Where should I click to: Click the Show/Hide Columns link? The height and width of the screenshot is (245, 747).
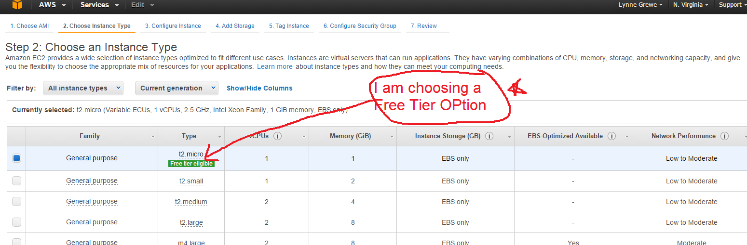click(259, 88)
